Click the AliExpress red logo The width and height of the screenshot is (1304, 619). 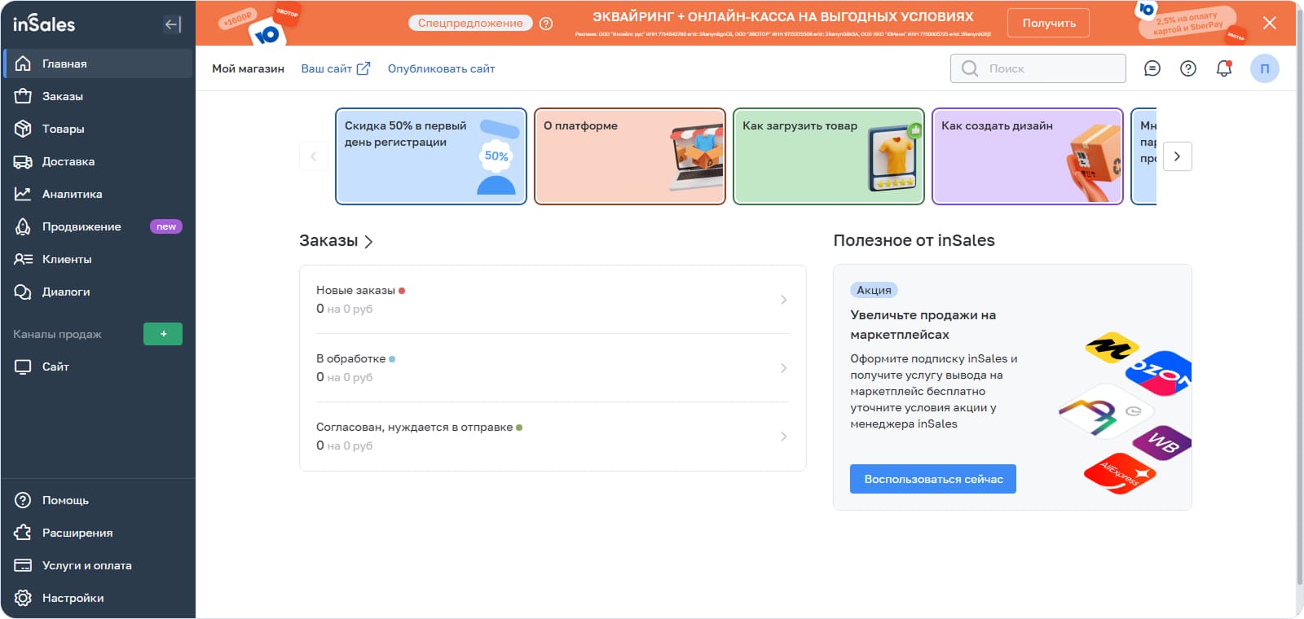pos(1120,474)
